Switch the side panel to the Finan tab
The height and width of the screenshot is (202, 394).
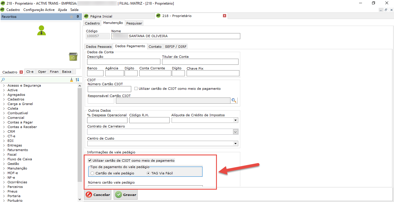[x=54, y=72]
